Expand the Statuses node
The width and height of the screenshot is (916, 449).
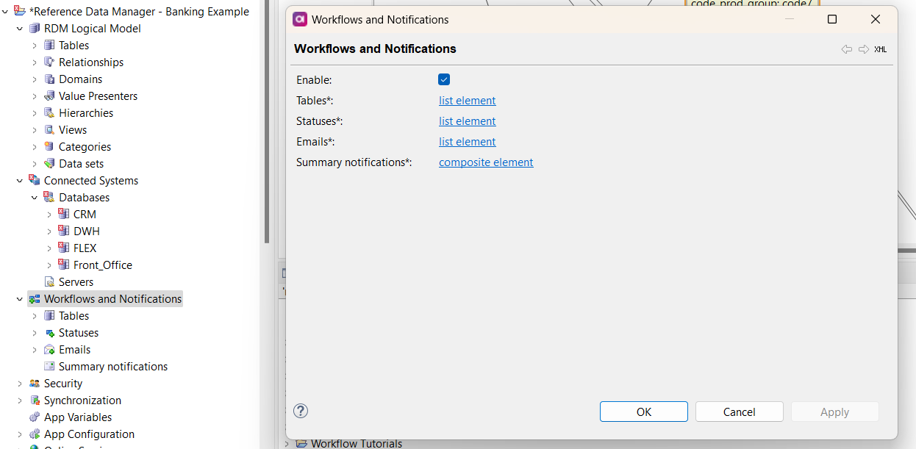35,332
